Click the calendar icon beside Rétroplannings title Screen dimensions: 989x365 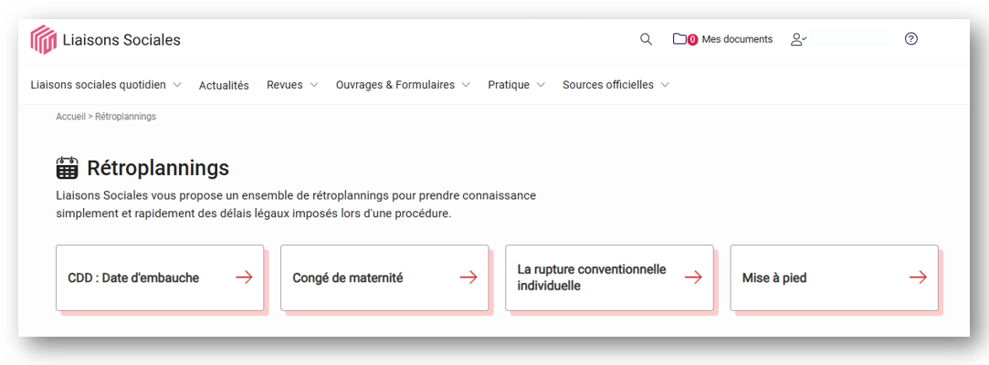point(67,168)
